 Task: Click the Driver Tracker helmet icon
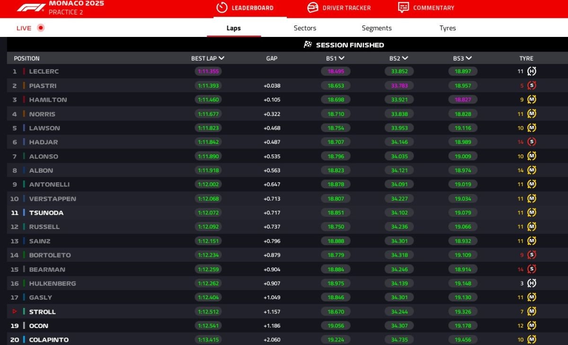312,8
